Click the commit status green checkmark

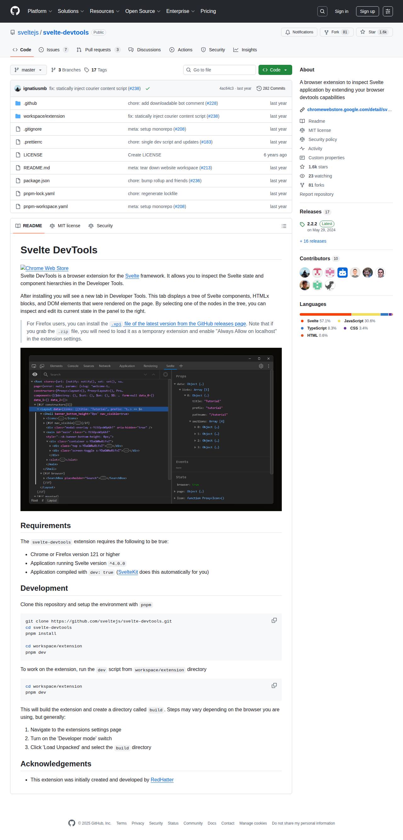(147, 89)
